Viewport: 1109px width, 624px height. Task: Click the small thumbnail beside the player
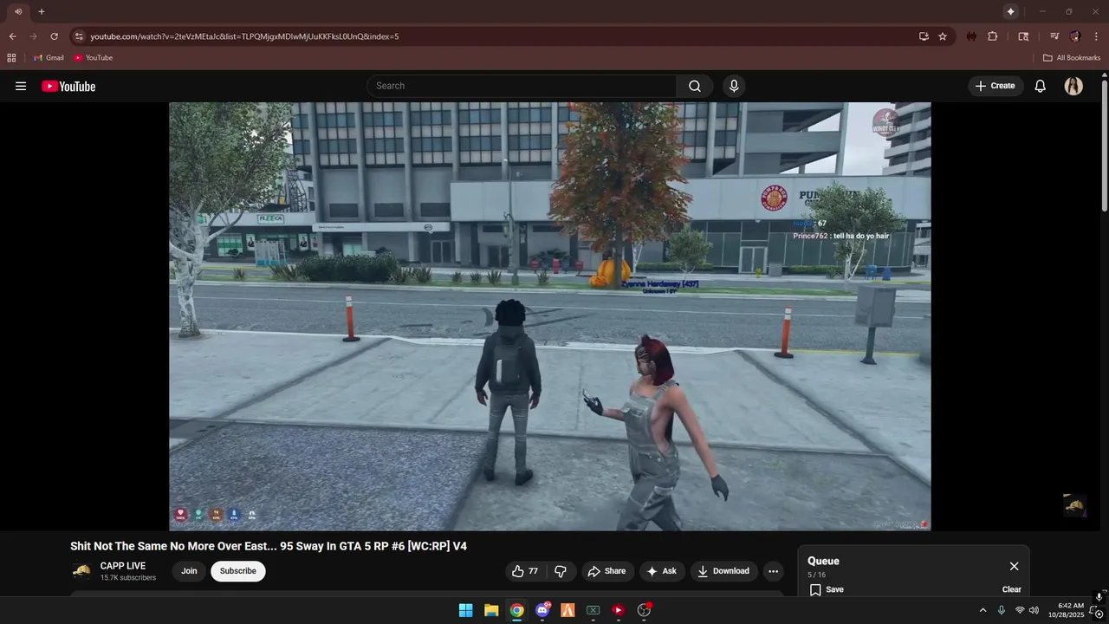(x=1074, y=505)
